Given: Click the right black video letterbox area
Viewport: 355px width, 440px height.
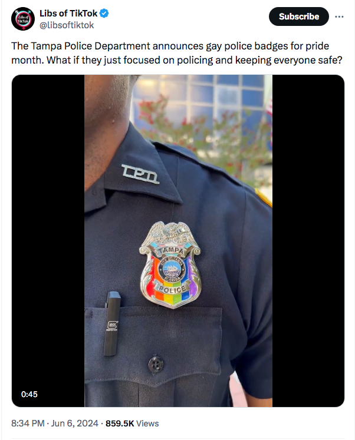Looking at the screenshot, I should (x=308, y=241).
